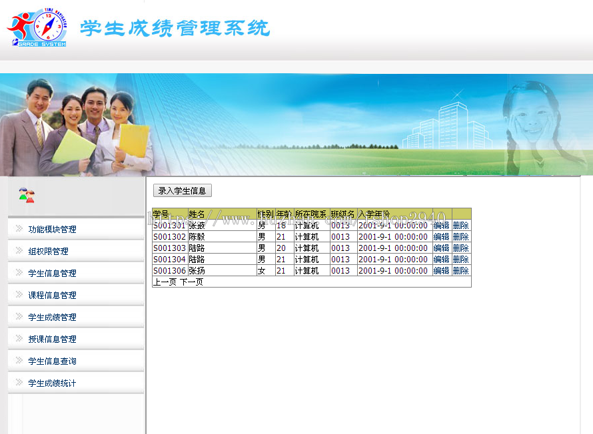Click the arrow icon beside 功能模块管理

[19, 229]
